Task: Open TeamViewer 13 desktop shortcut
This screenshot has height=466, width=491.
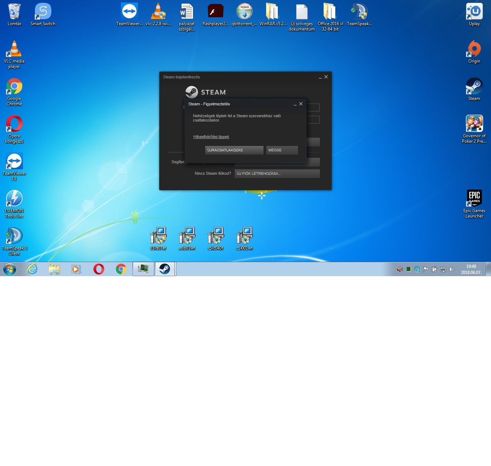Action: (14, 167)
